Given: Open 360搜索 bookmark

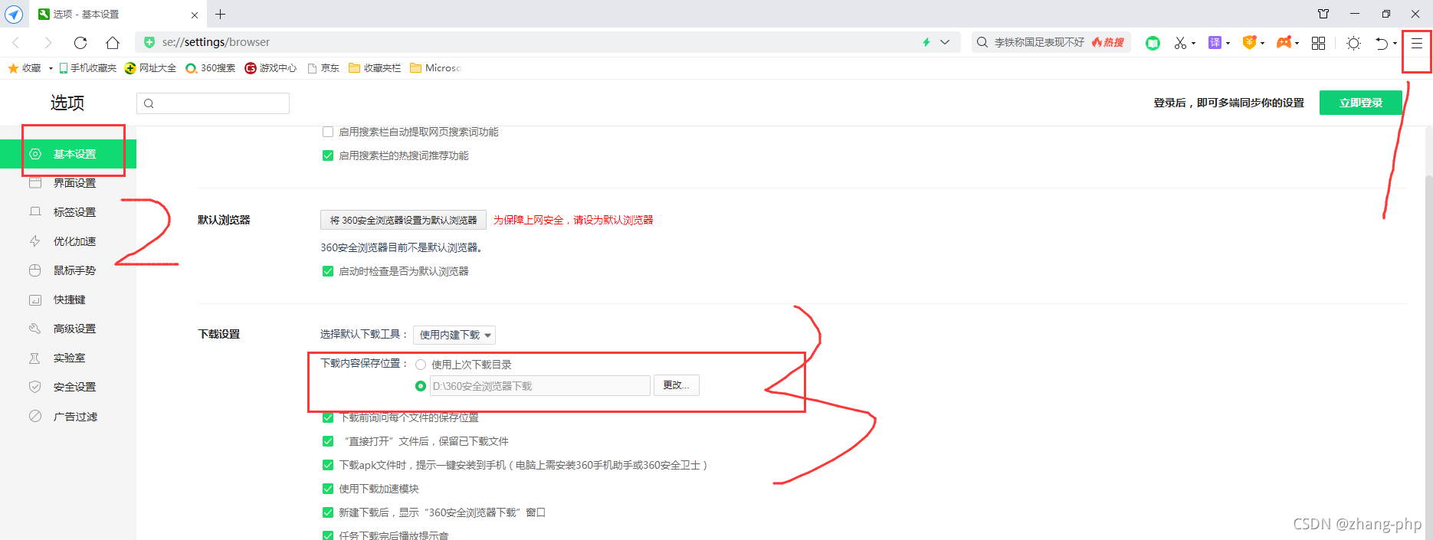Looking at the screenshot, I should [x=211, y=68].
